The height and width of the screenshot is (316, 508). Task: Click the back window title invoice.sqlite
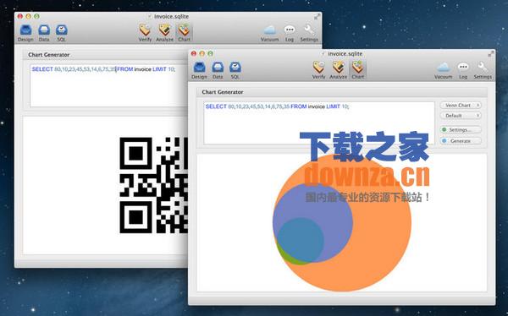pyautogui.click(x=171, y=17)
